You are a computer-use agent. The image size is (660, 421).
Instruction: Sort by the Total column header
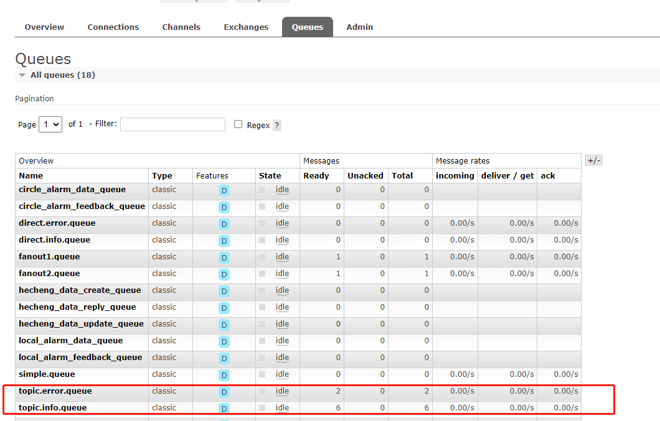(402, 176)
